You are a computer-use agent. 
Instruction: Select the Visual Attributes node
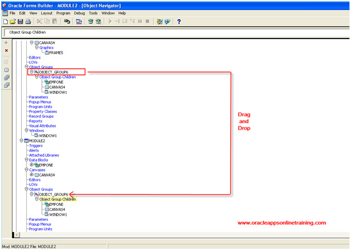click(42, 126)
